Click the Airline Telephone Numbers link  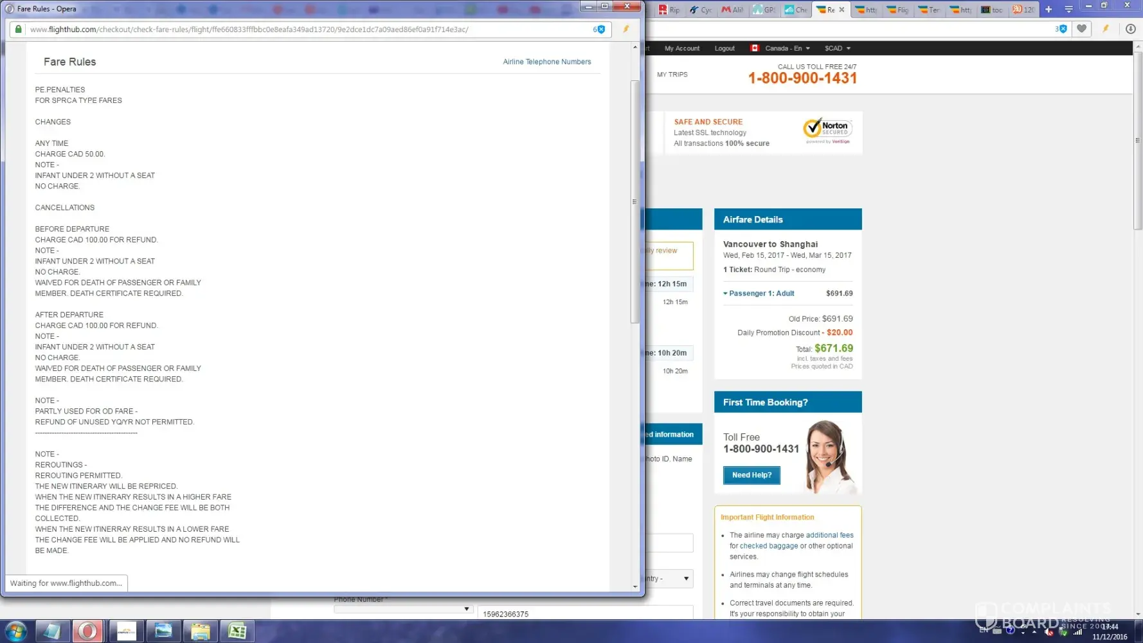click(547, 62)
